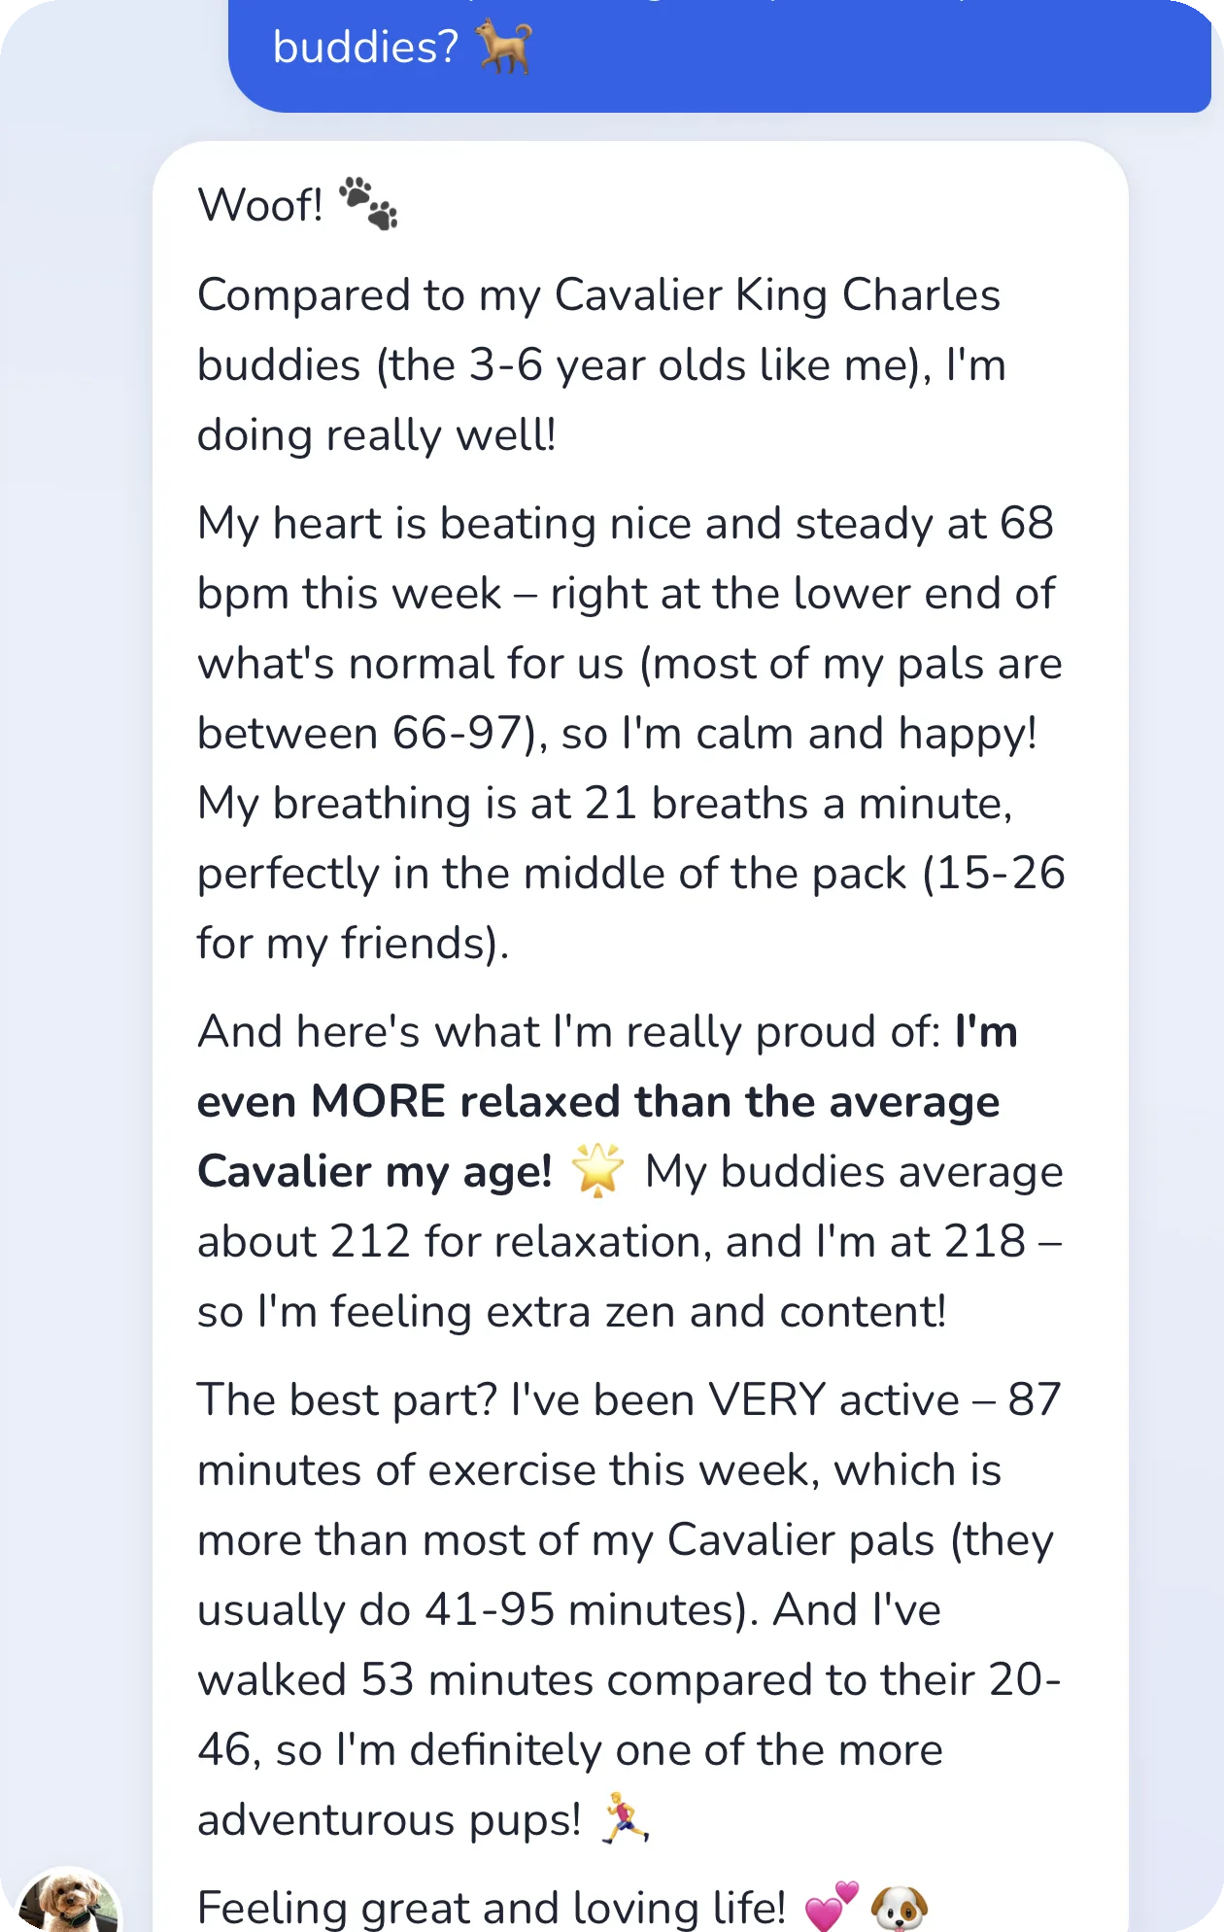Click "The best part? I've been VERY active" line
Image resolution: width=1224 pixels, height=1932 pixels.
pos(578,1400)
